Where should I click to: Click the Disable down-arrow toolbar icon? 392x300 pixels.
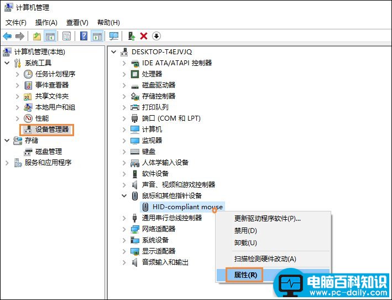tap(156, 37)
